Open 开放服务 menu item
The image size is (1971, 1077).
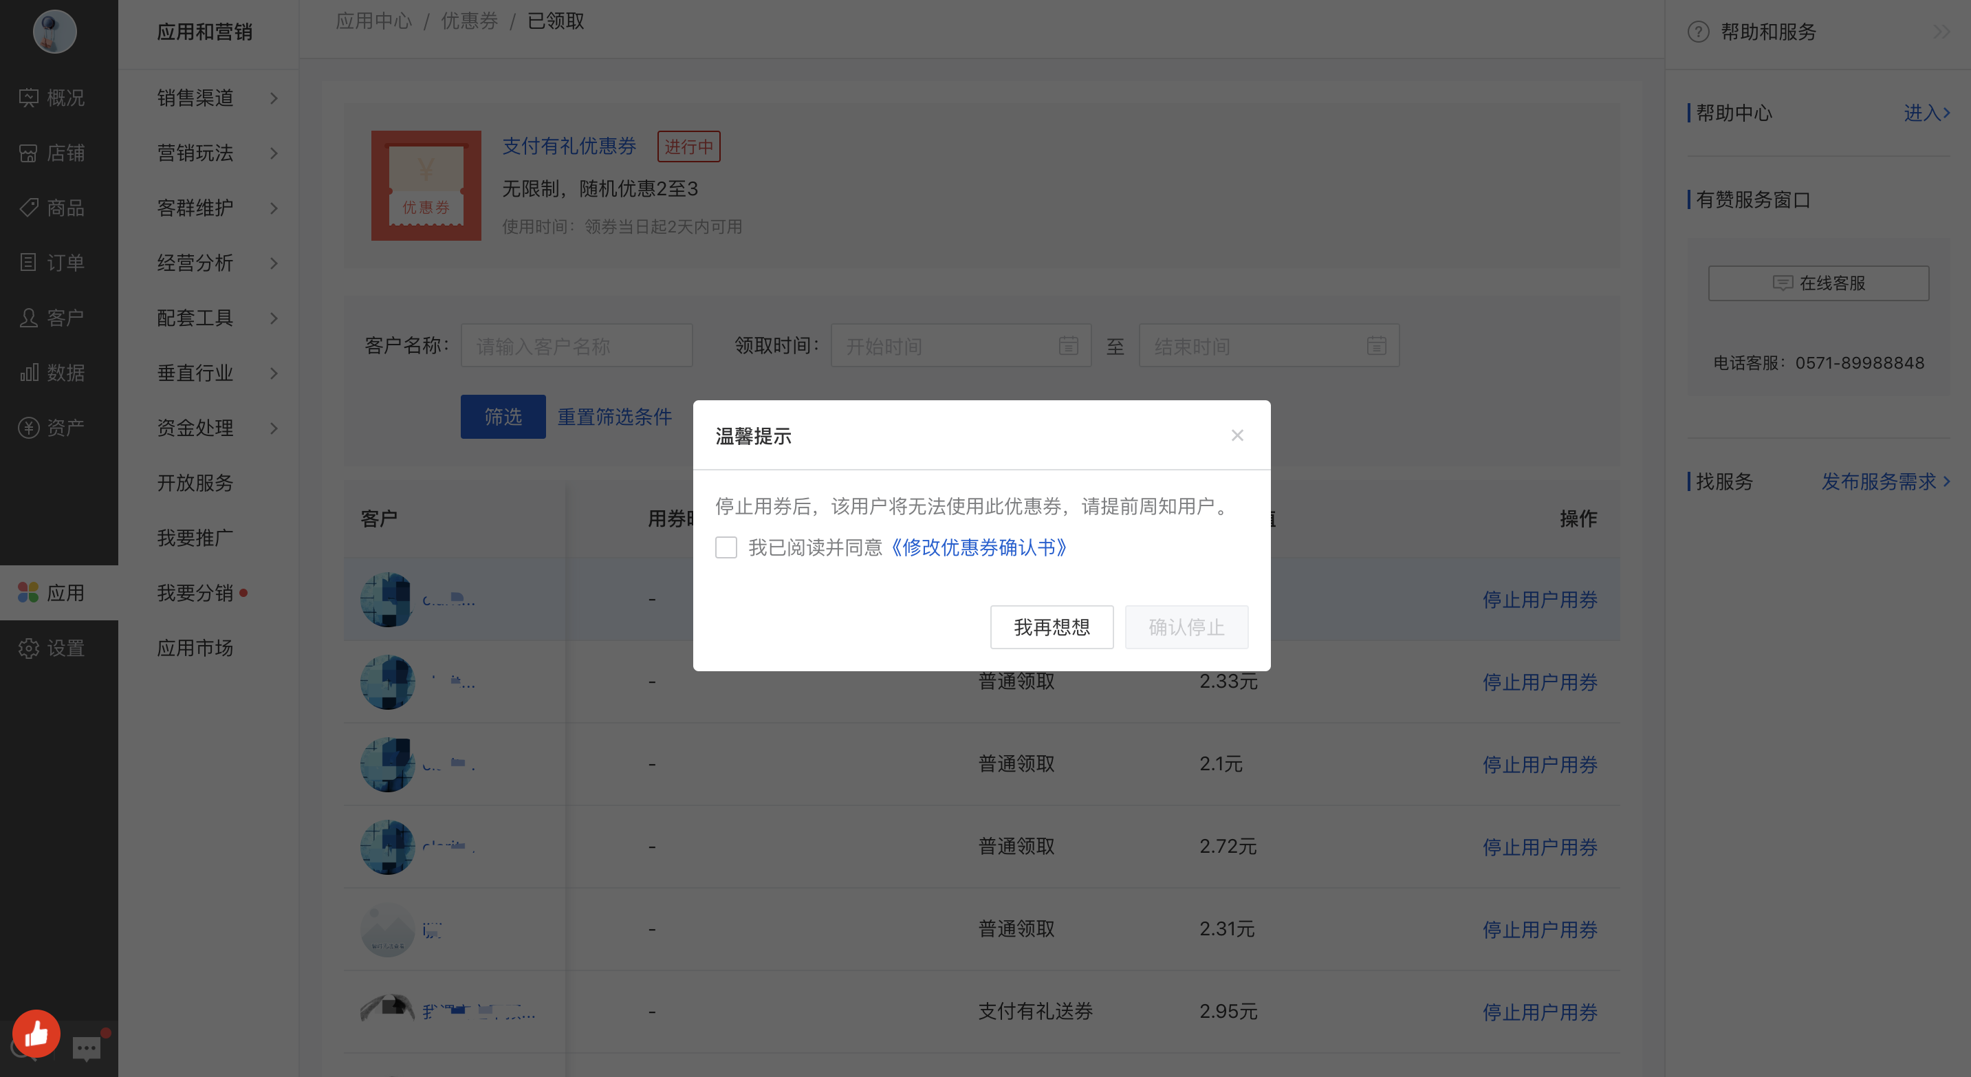coord(195,483)
